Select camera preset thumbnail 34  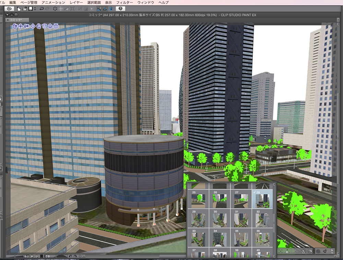click(220, 238)
